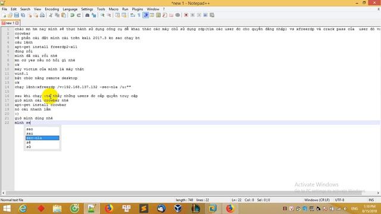Click the Copy toolbar icon
The width and height of the screenshot is (381, 214).
[x=57, y=15]
